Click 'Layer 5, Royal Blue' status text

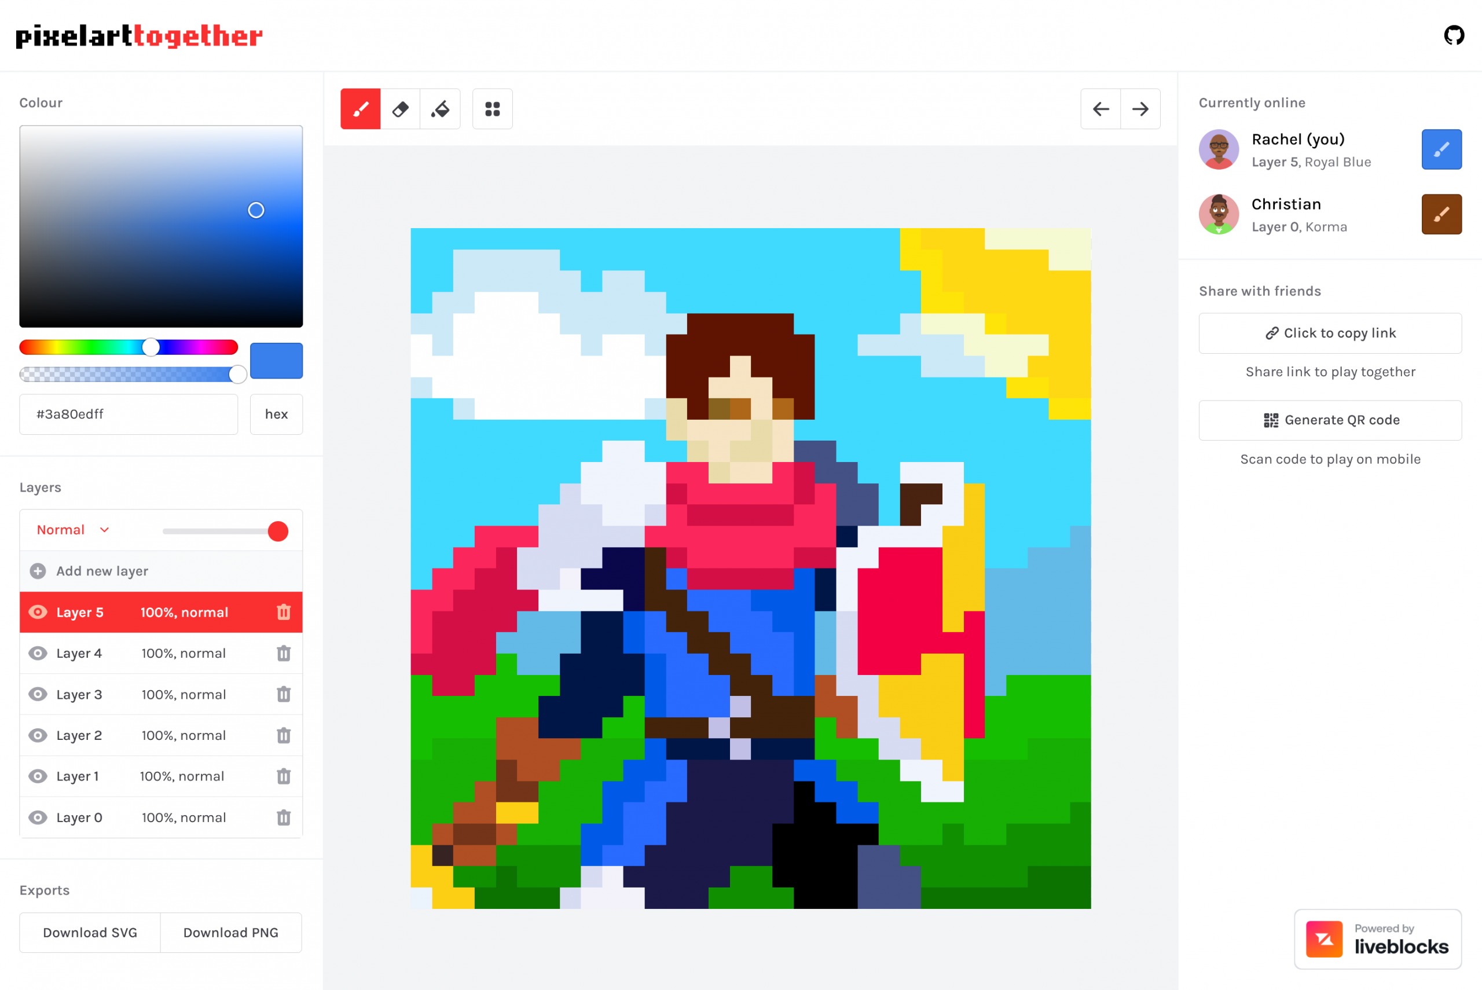[1311, 162]
